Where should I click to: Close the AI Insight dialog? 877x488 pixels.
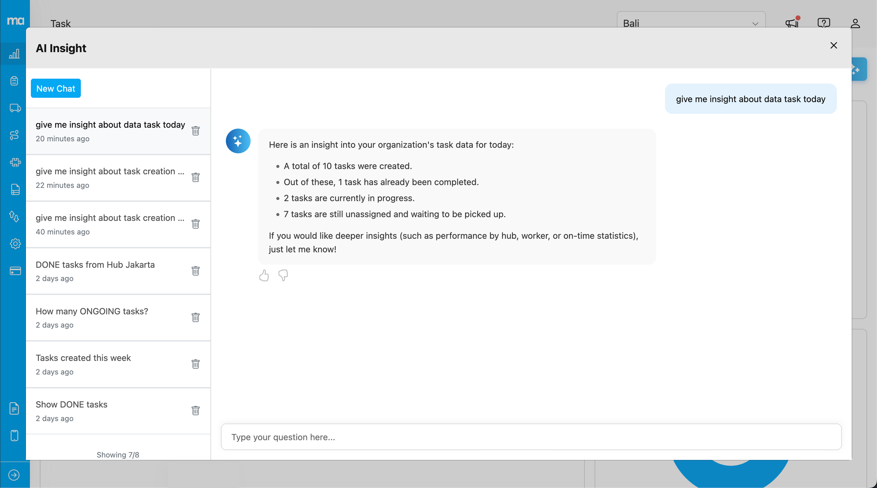point(833,45)
